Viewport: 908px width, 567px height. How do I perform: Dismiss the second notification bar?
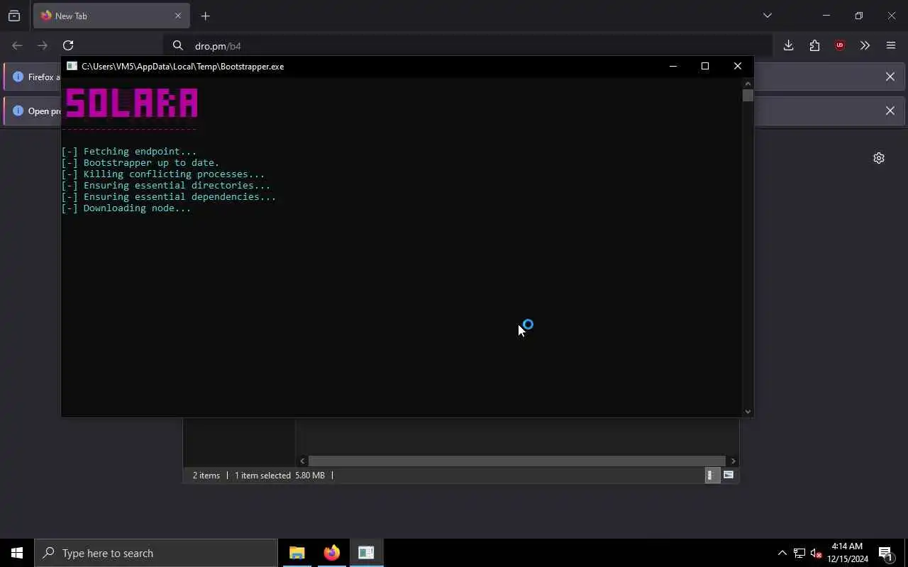890,111
